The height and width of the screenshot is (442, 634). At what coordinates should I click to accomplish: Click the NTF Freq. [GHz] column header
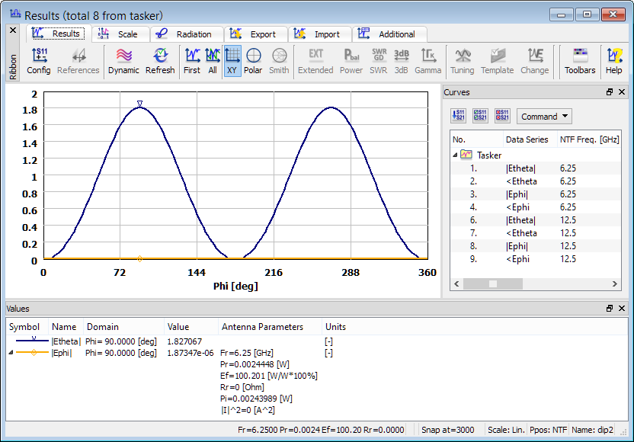point(589,139)
